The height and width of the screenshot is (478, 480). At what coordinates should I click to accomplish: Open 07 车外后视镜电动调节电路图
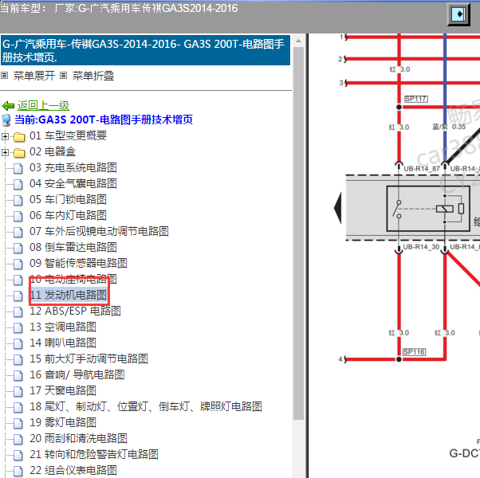[99, 231]
